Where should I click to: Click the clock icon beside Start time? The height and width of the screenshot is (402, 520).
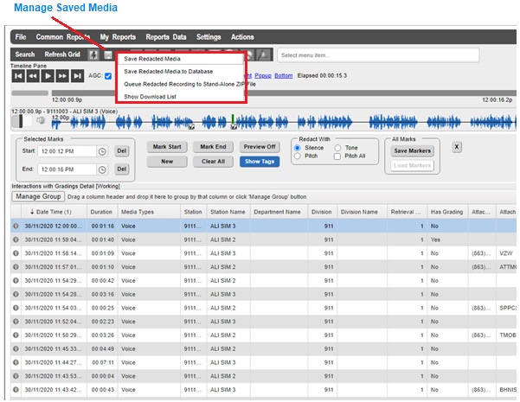102,151
